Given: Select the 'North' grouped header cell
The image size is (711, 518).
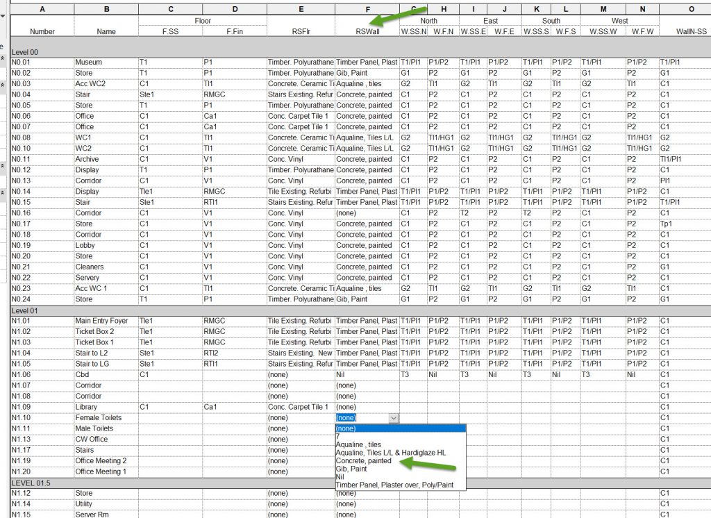Looking at the screenshot, I should (x=429, y=21).
